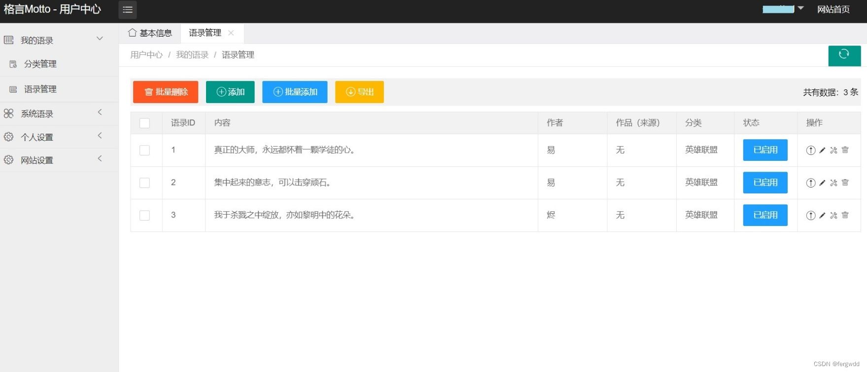Click the 分类管理 sidebar icon
The image size is (867, 372).
click(x=13, y=64)
